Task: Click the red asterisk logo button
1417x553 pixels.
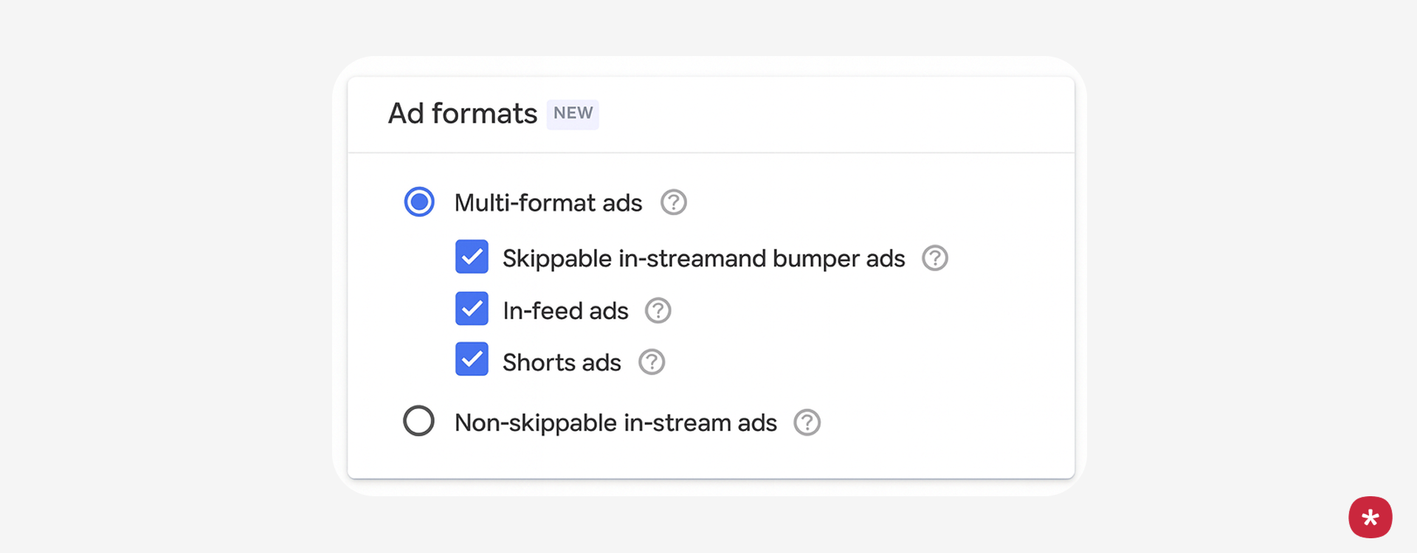Action: coord(1370,517)
